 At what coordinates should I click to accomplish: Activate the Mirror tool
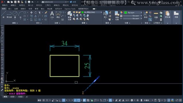tap(35, 16)
